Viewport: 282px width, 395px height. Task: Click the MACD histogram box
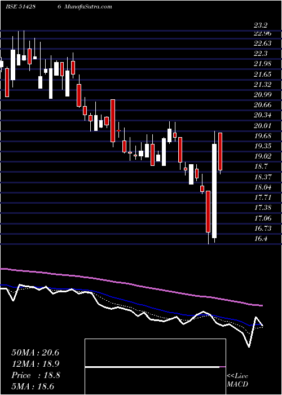coord(155,367)
